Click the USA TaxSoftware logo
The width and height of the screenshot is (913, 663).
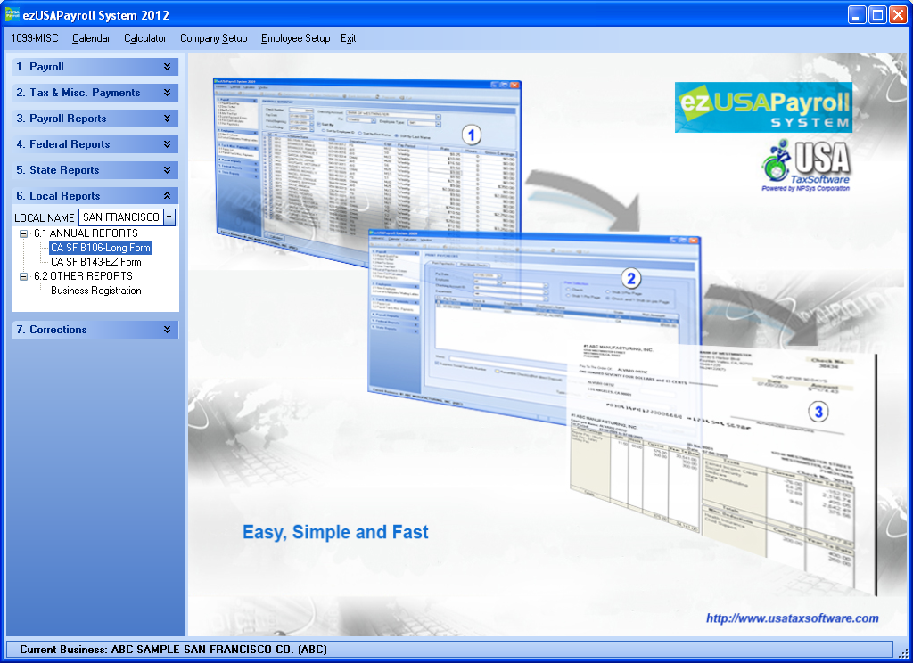pos(805,166)
